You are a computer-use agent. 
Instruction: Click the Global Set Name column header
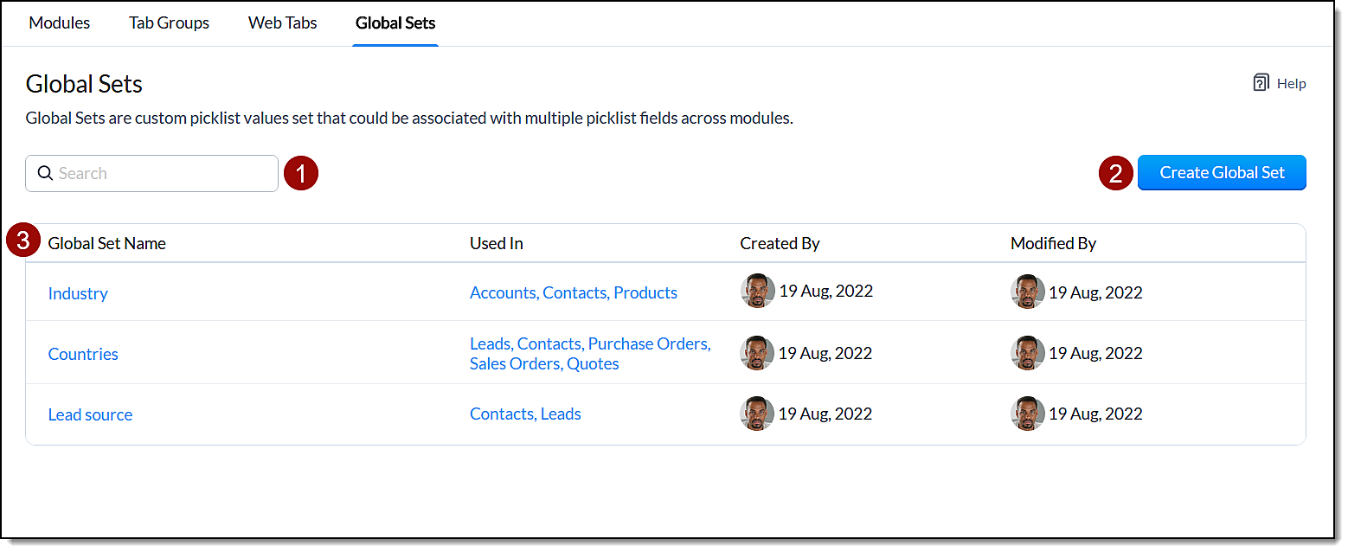pyautogui.click(x=106, y=243)
